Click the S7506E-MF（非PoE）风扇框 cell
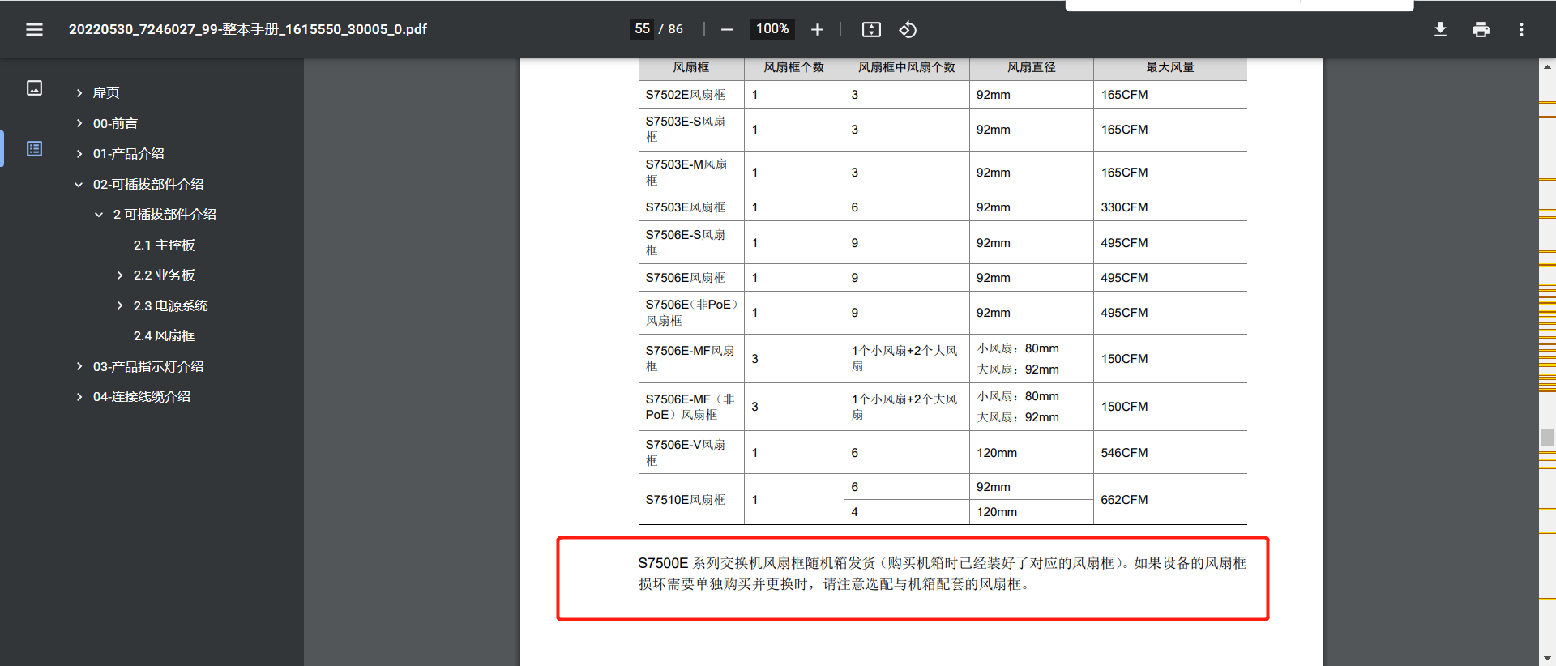Screen dimensions: 1556x666 click(690, 407)
